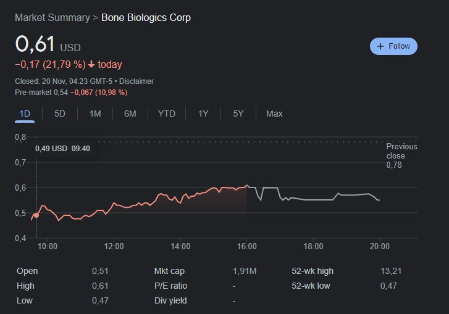Click the 1,91M market cap value
449x314 pixels.
coord(245,271)
